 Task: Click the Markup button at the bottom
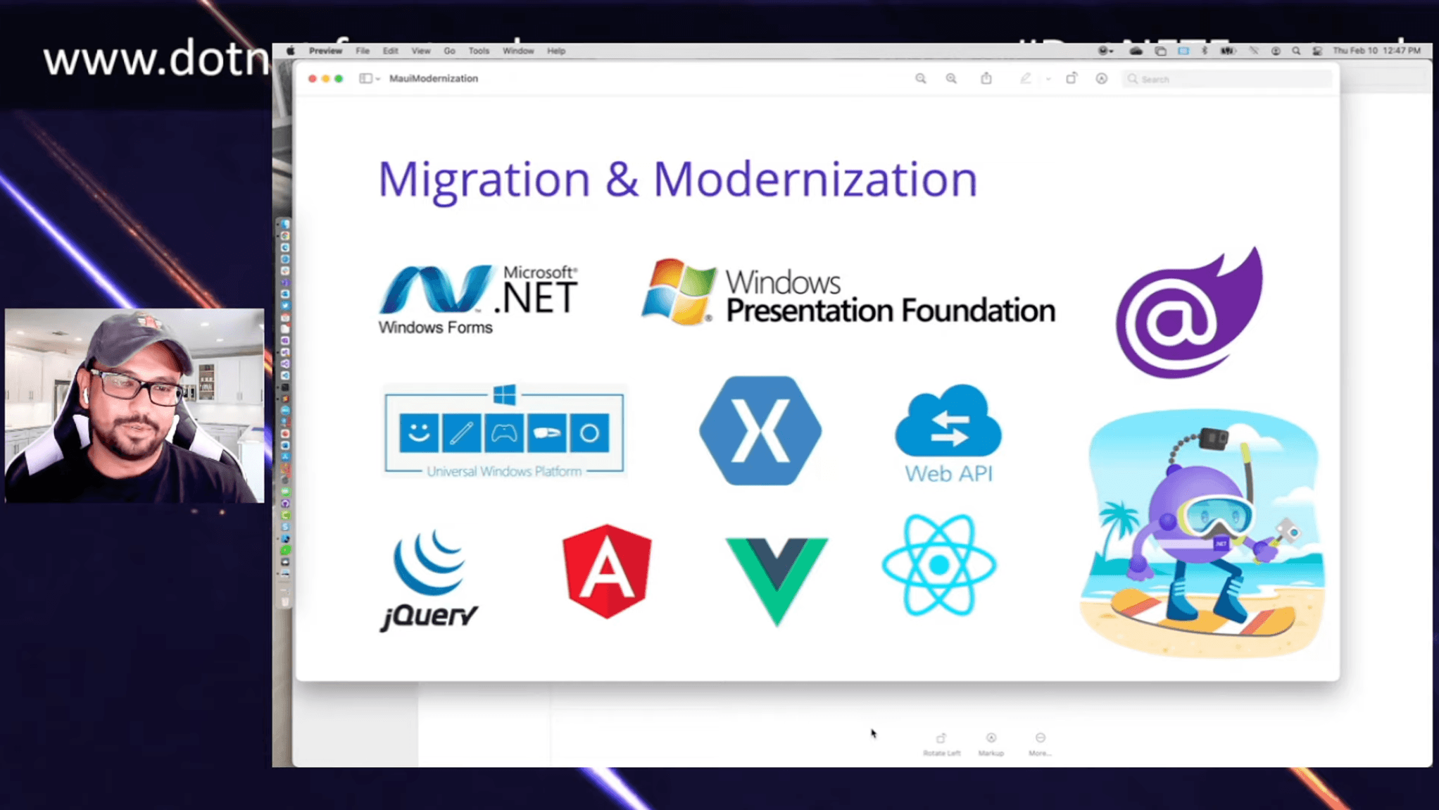click(991, 744)
